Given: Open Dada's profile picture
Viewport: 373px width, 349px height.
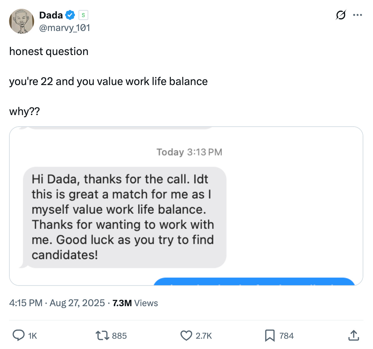Looking at the screenshot, I should pos(22,21).
